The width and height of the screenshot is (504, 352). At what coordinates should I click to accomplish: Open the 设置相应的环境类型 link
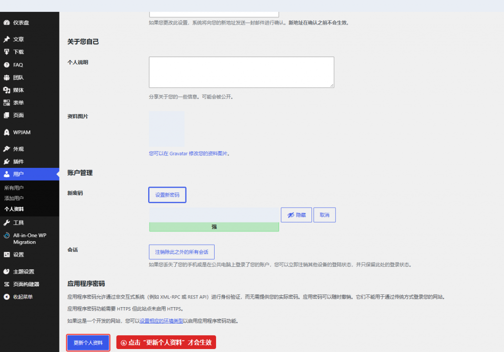(x=161, y=321)
